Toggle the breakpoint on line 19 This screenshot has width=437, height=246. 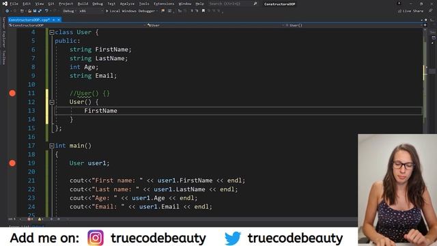click(12, 163)
